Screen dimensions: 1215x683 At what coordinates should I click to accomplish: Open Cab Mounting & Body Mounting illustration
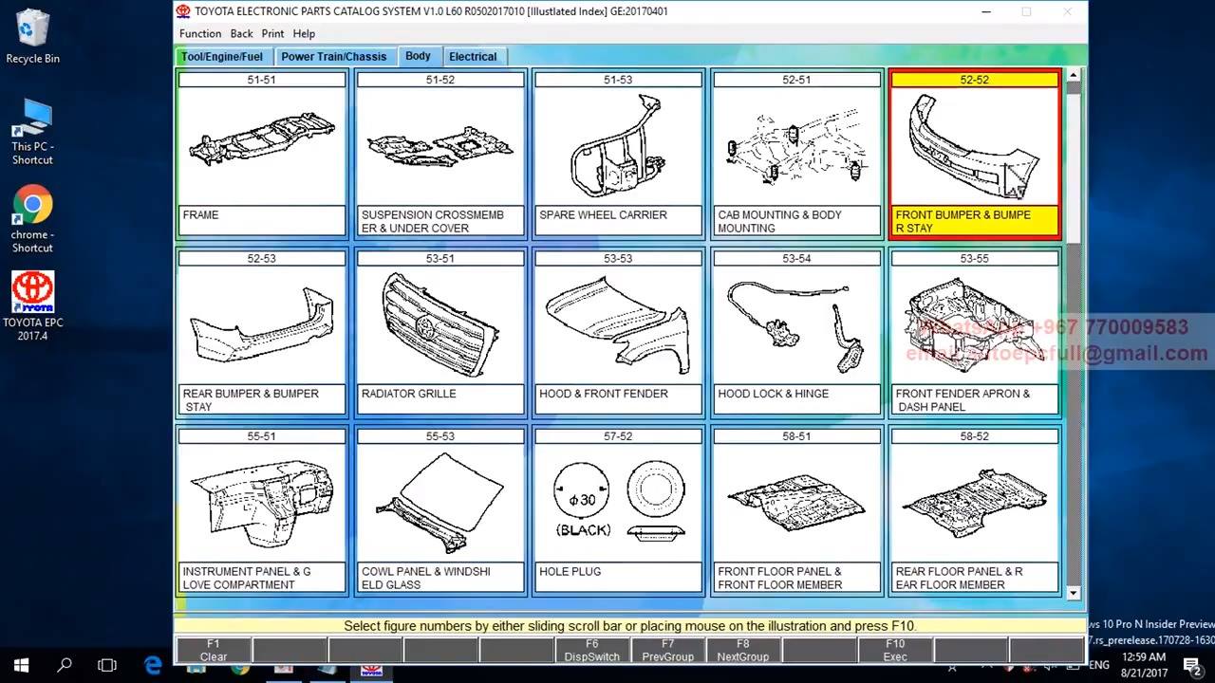point(796,154)
